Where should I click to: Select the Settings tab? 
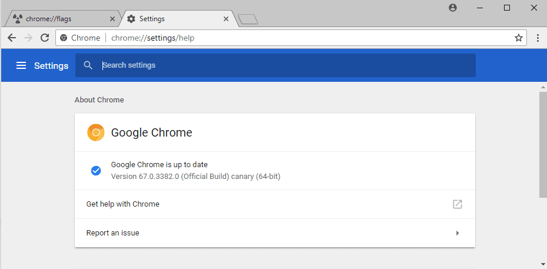click(x=177, y=19)
